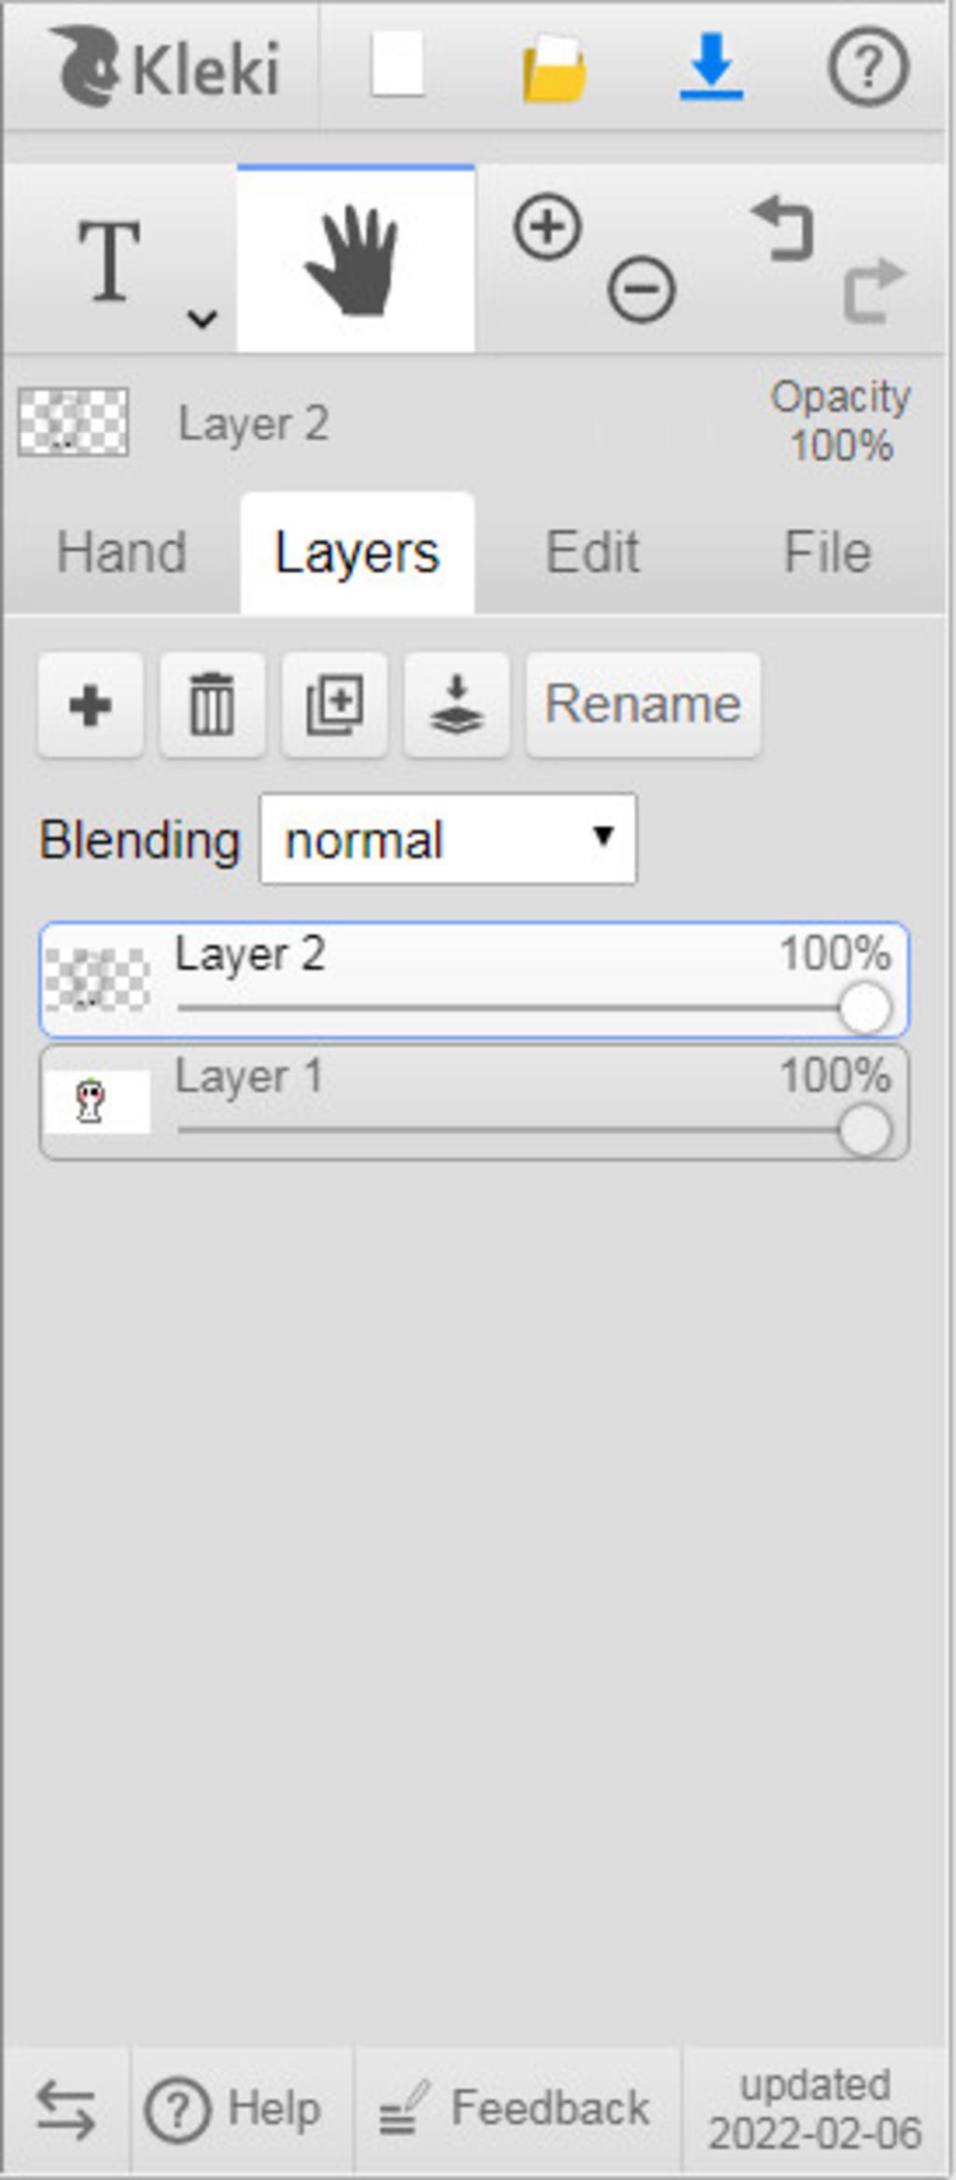Add a new layer
The height and width of the screenshot is (2180, 956).
[x=91, y=705]
